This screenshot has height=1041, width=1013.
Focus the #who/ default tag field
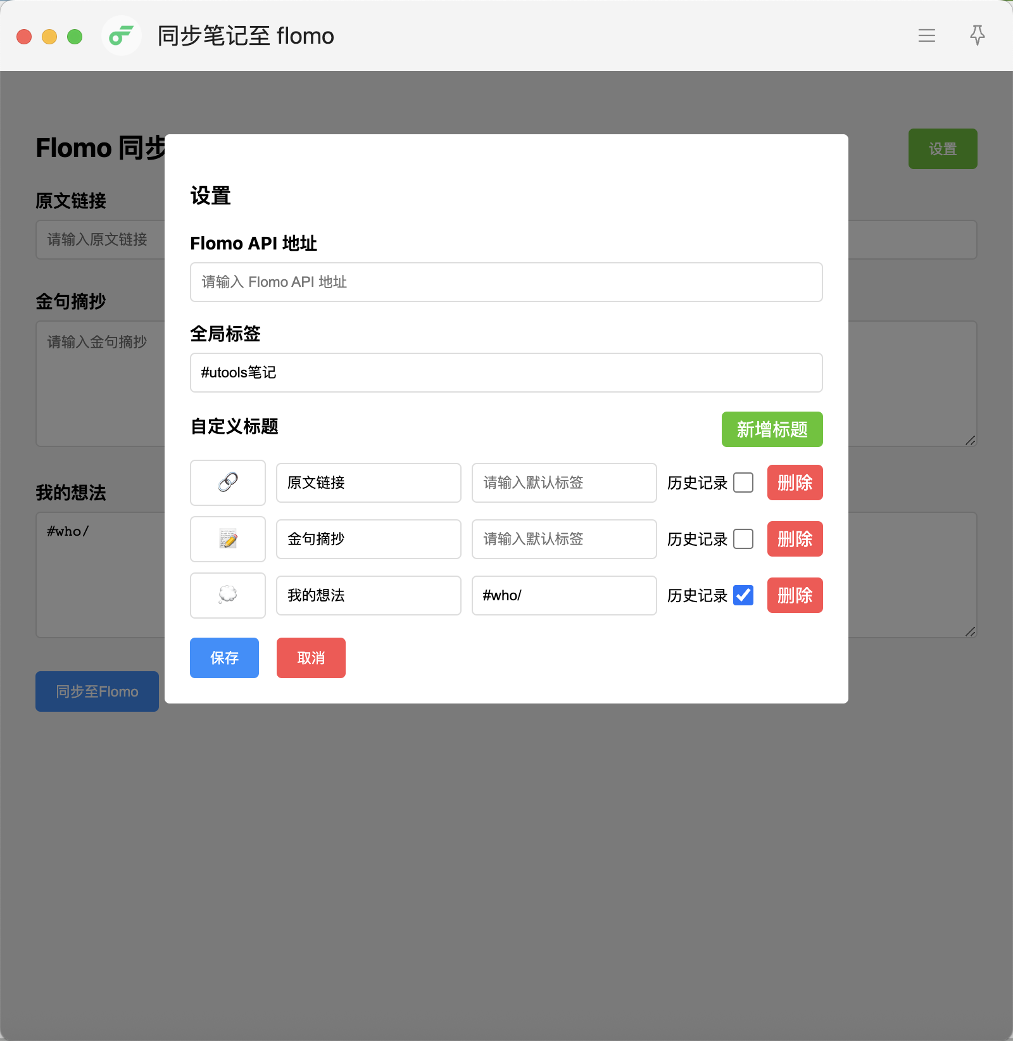click(x=564, y=595)
